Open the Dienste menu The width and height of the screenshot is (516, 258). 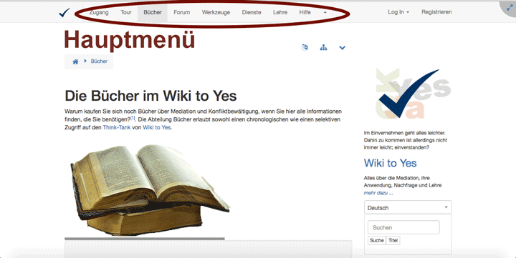pyautogui.click(x=252, y=12)
